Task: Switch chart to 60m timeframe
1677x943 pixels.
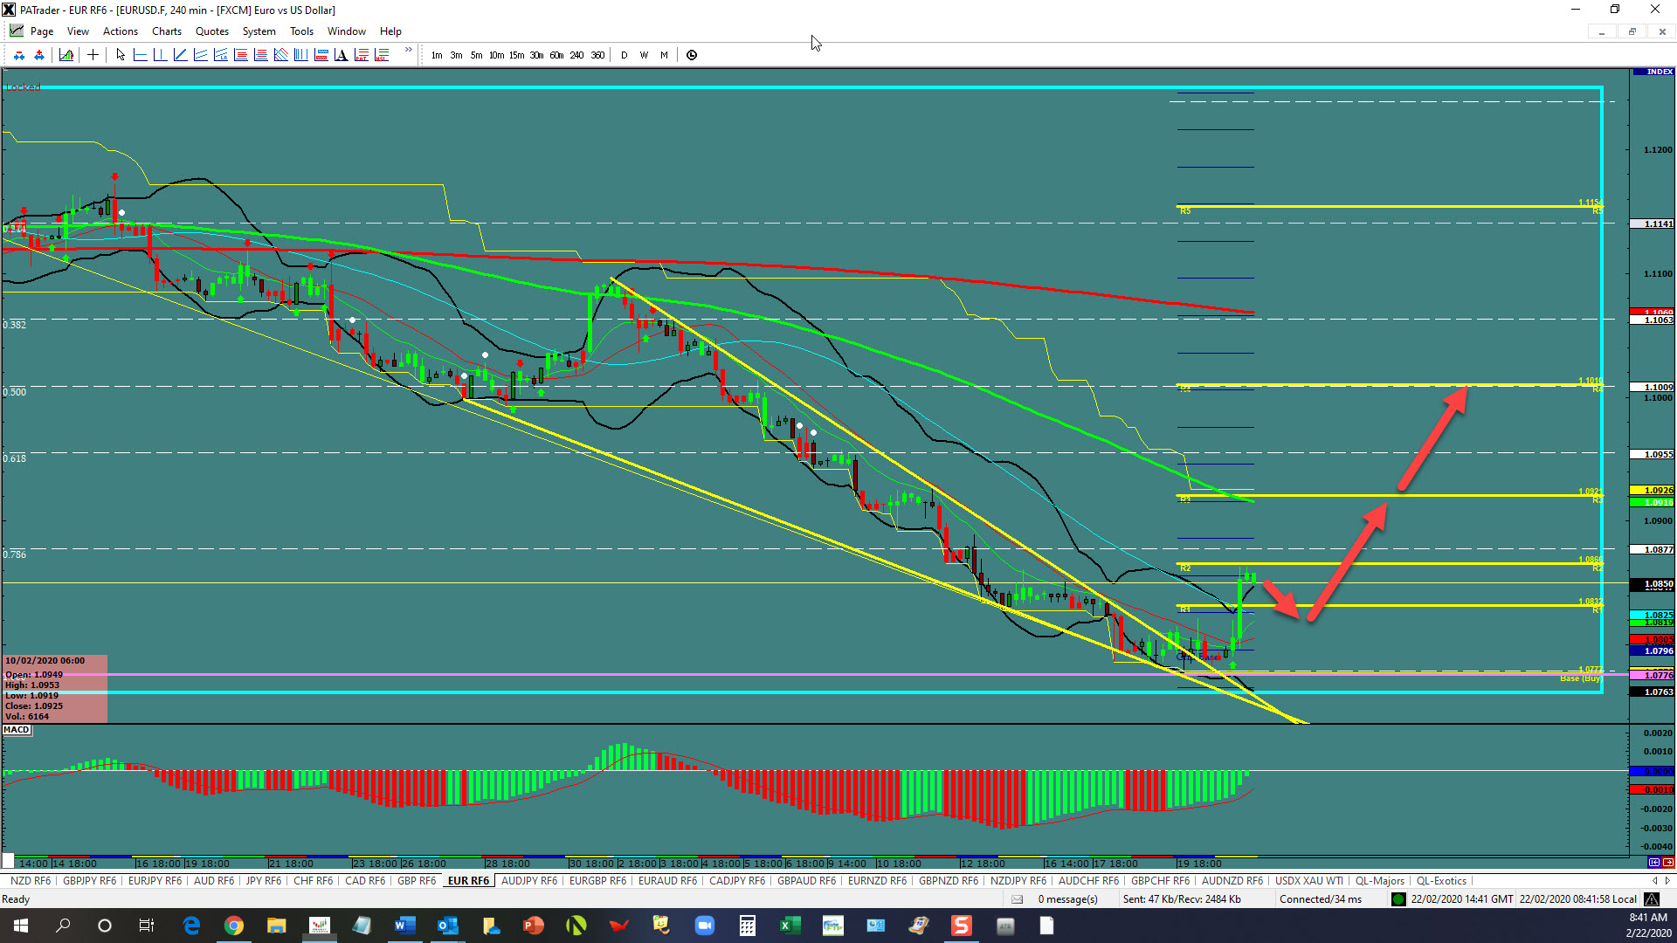Action: (x=556, y=55)
